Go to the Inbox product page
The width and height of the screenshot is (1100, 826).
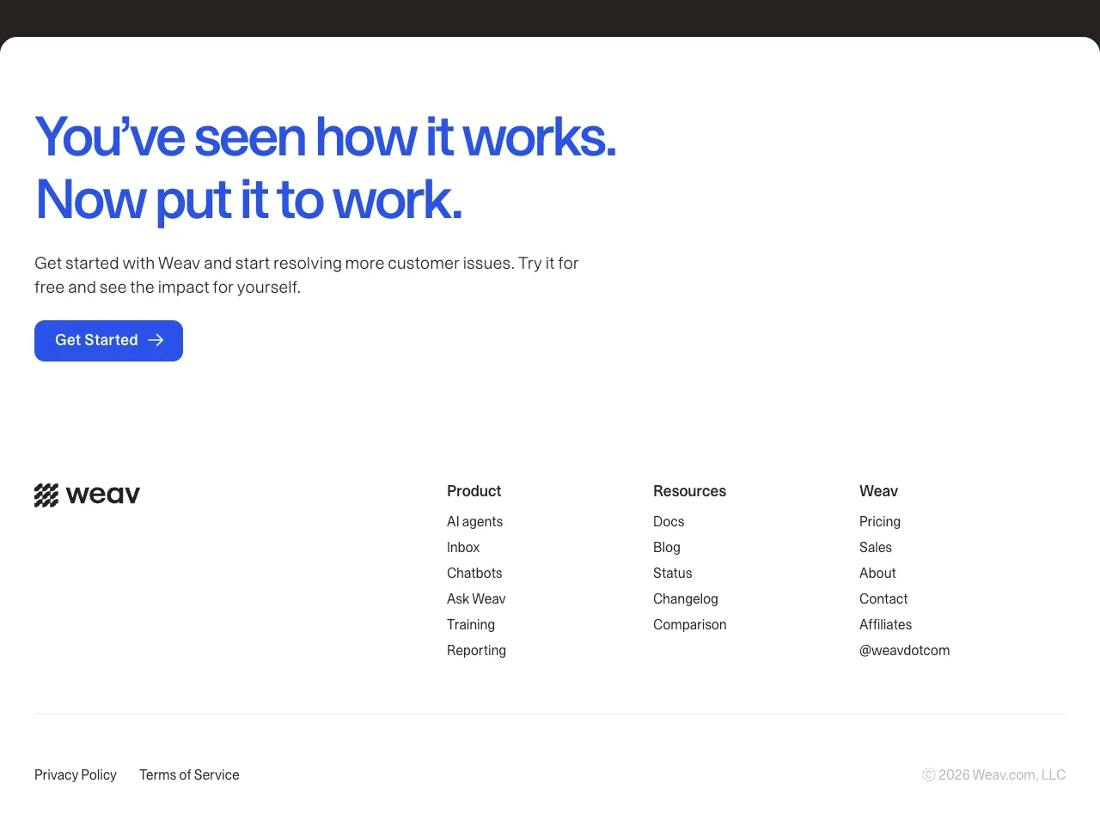463,547
